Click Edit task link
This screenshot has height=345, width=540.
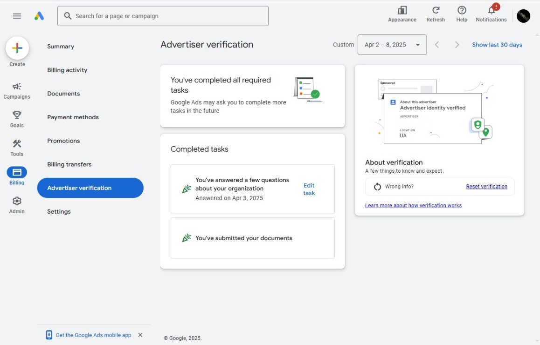(309, 189)
